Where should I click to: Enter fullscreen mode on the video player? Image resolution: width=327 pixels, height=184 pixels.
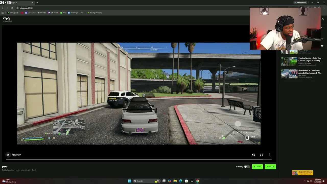point(262,155)
